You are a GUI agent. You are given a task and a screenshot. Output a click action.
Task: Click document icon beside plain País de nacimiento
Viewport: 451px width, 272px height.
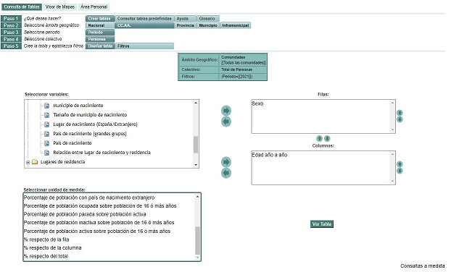pyautogui.click(x=46, y=143)
